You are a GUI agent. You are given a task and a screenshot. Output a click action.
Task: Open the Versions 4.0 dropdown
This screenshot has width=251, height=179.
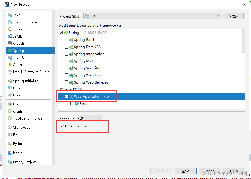(x=89, y=118)
